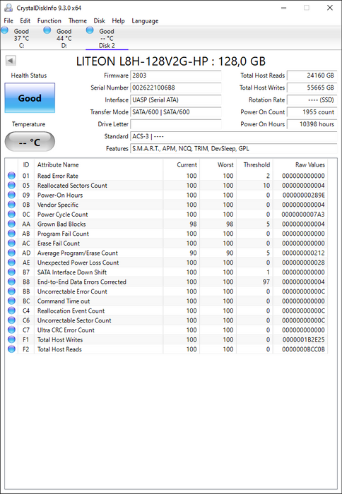
Task: Click the Good health status button
Action: point(30,98)
